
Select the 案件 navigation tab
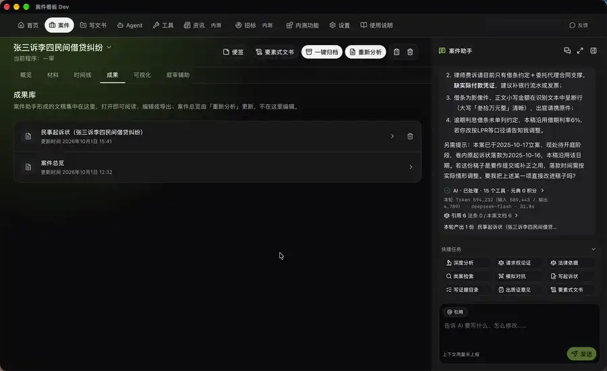click(x=59, y=25)
